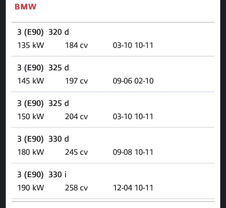Click the 190 kW power value

click(31, 188)
